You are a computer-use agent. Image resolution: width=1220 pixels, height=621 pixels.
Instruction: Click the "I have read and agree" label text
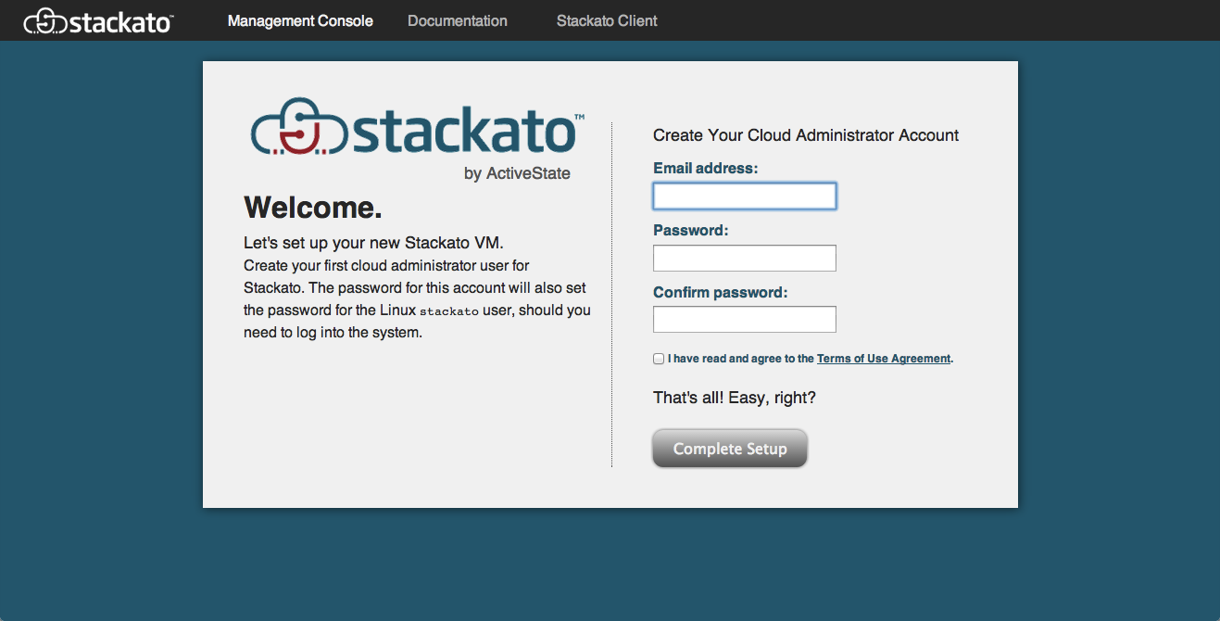740,359
